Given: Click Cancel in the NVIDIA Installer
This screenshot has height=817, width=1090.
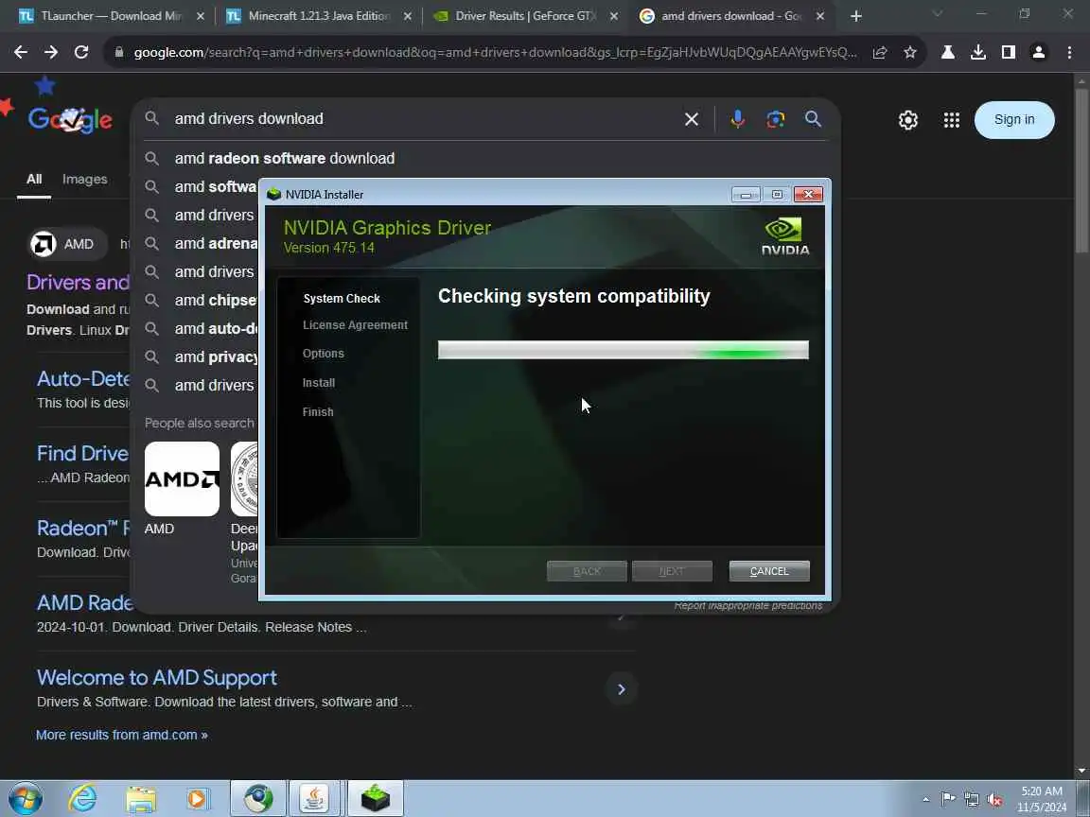Looking at the screenshot, I should (769, 571).
